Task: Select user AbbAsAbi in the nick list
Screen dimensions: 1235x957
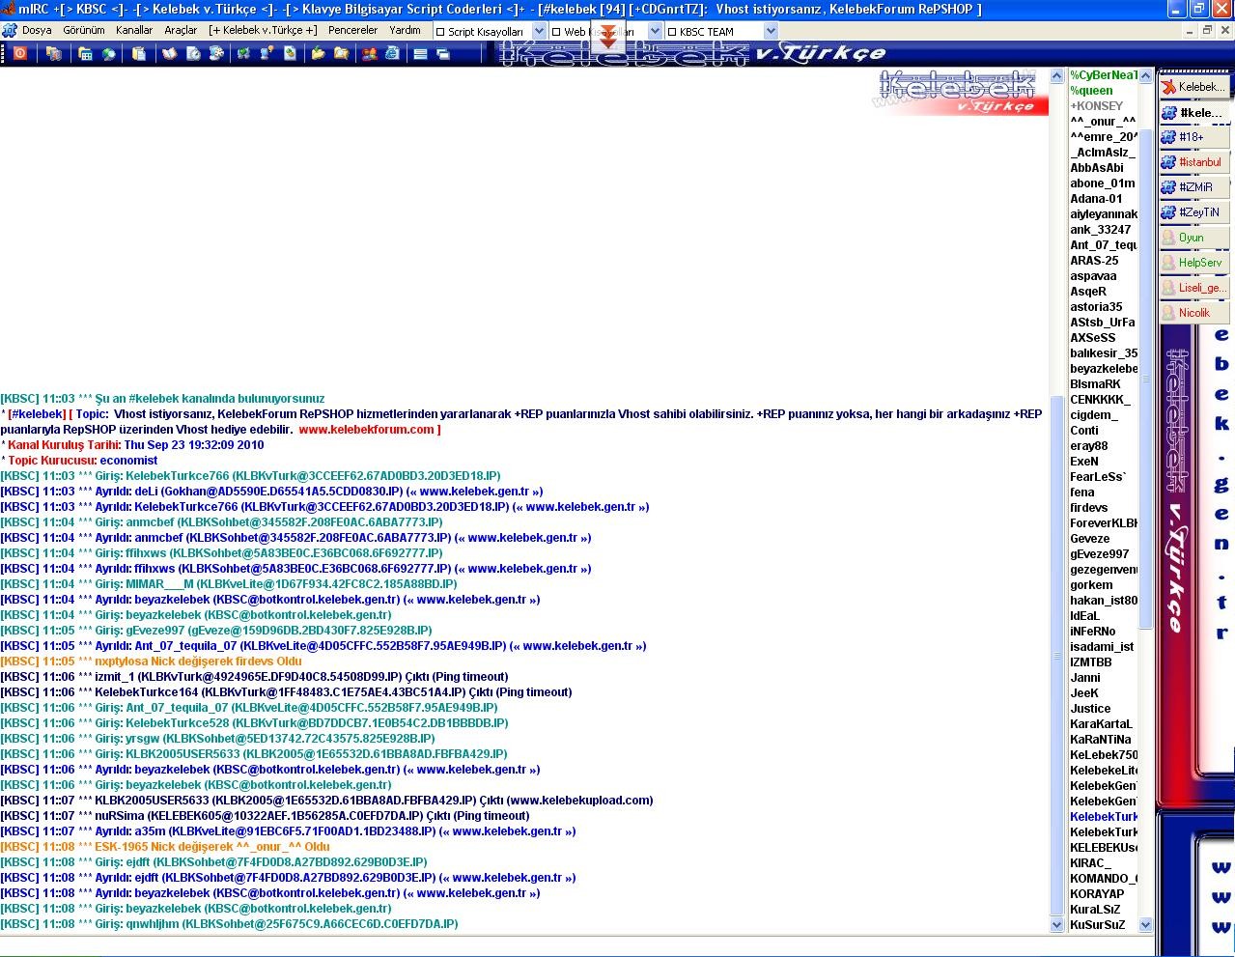Action: coord(1096,168)
